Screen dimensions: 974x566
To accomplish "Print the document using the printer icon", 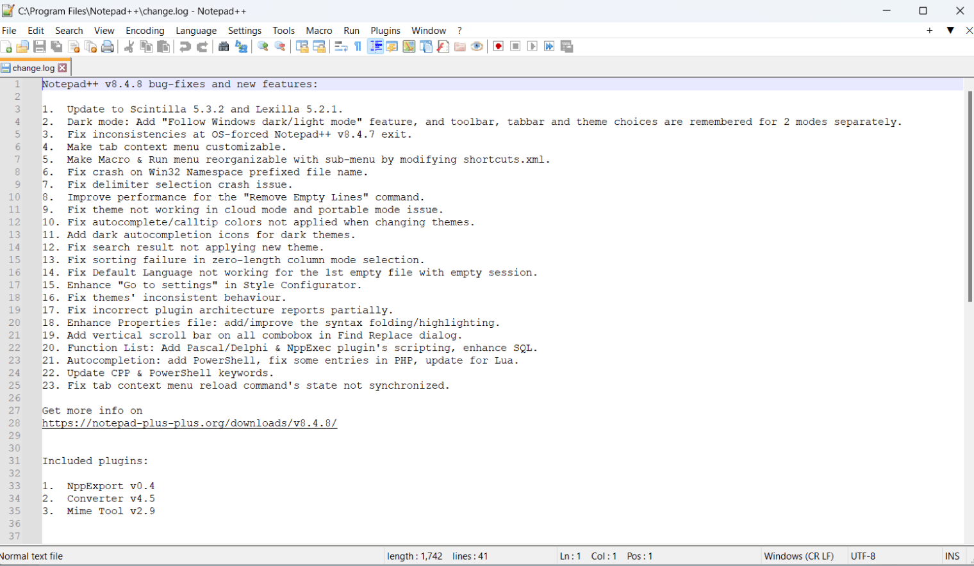I will pyautogui.click(x=108, y=47).
